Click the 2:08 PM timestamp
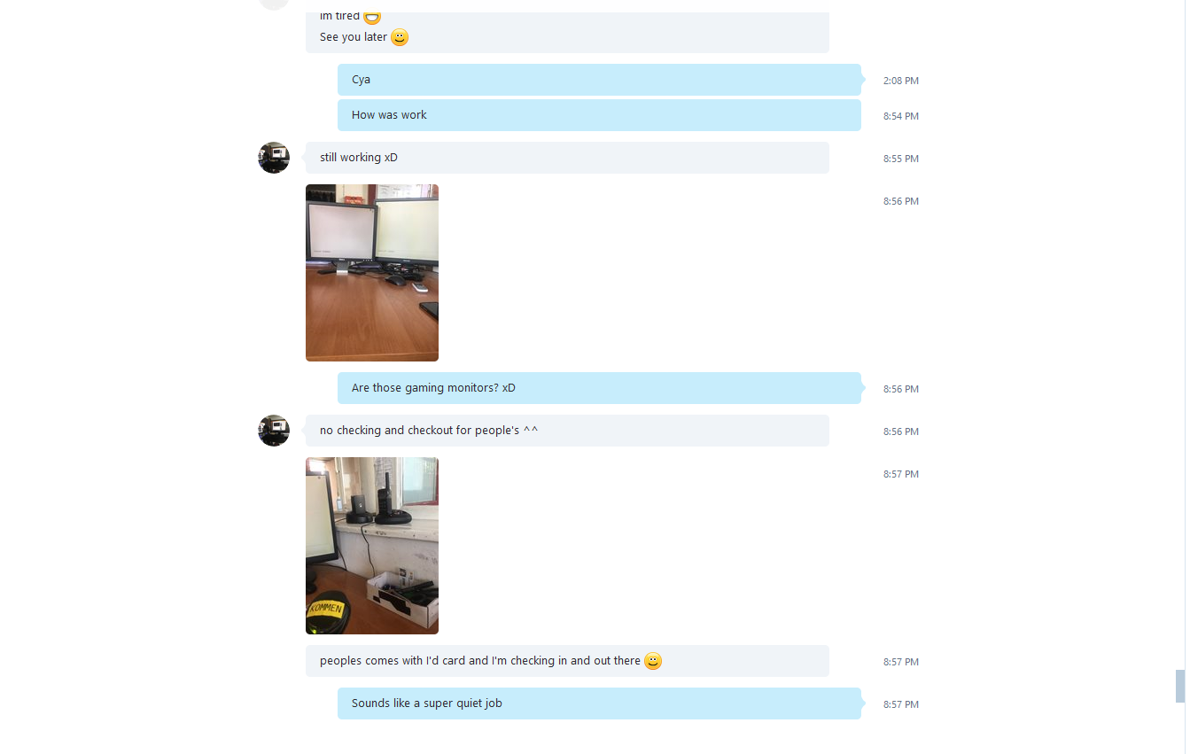This screenshot has height=754, width=1190. click(x=901, y=81)
